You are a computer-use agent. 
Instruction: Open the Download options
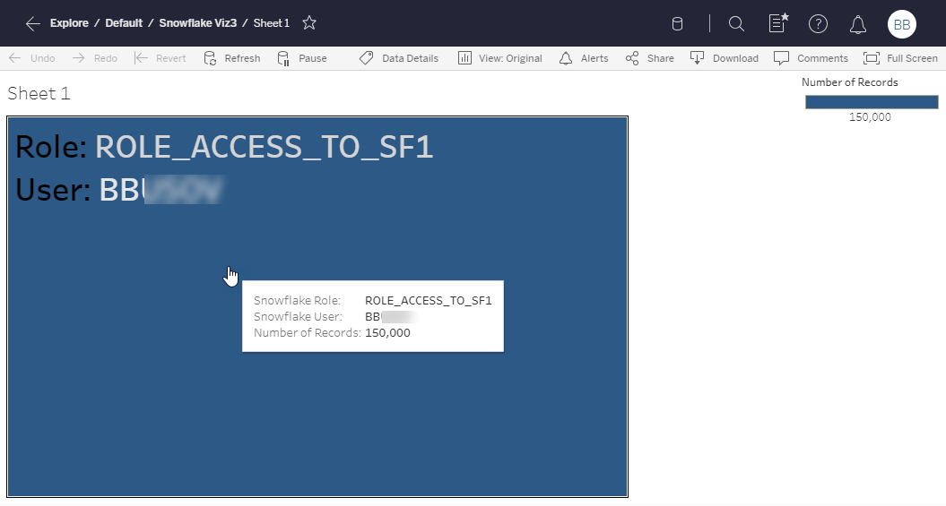[x=724, y=58]
